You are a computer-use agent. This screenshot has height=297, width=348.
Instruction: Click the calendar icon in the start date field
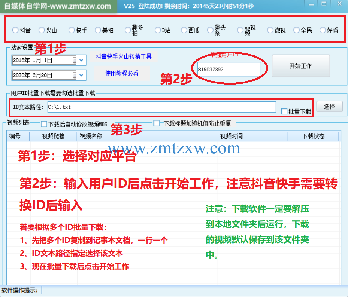pos(75,60)
